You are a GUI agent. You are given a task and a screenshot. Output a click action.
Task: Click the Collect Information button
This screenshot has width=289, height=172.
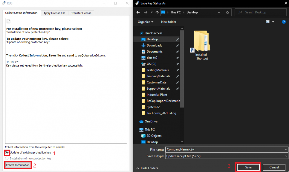click(x=18, y=165)
